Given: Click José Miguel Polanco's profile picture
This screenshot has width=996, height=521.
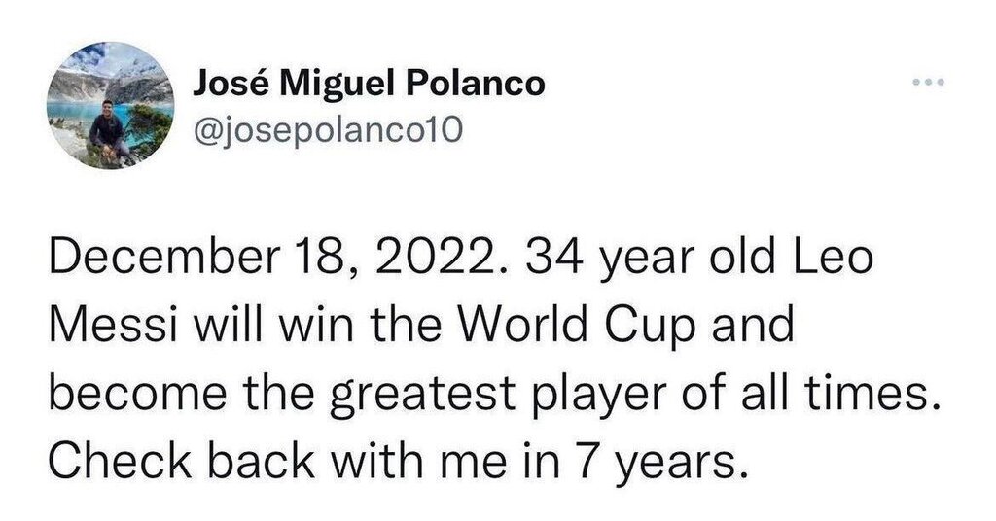Looking at the screenshot, I should (x=110, y=105).
